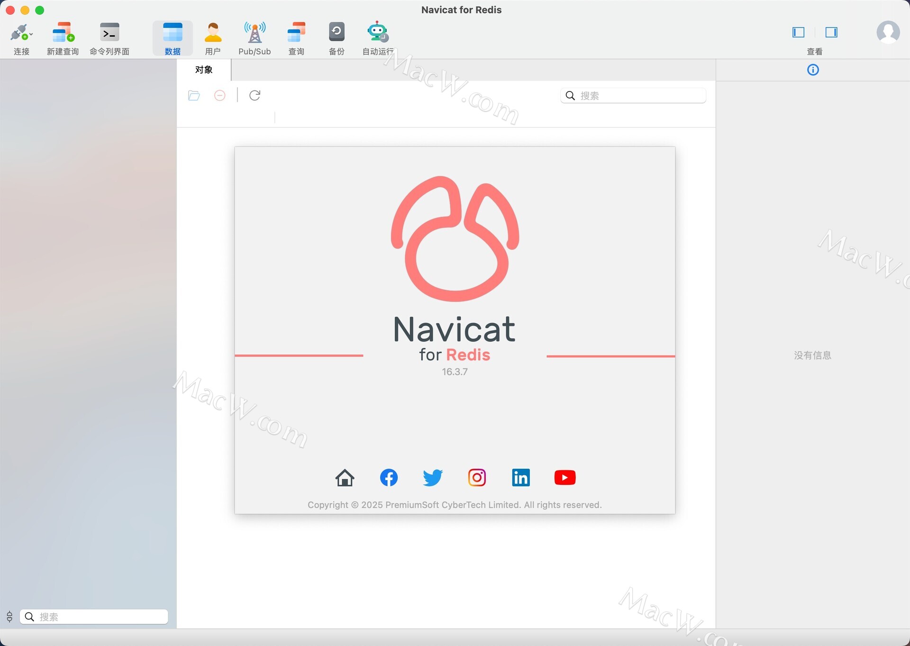
Task: Open the Instagram link
Action: [477, 478]
